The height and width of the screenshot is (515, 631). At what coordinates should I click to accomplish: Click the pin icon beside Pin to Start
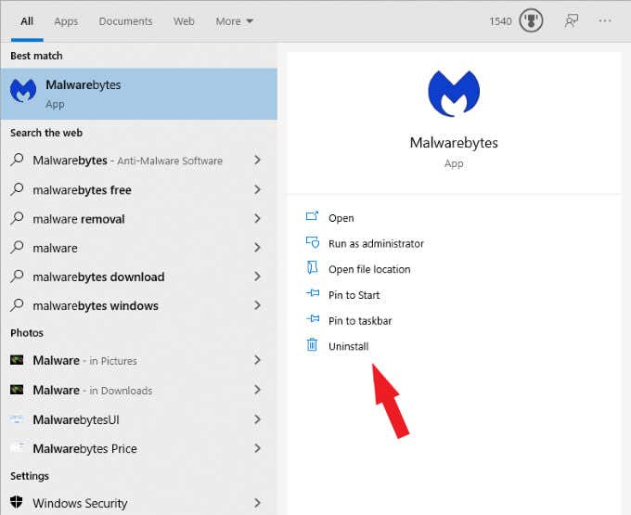point(313,293)
